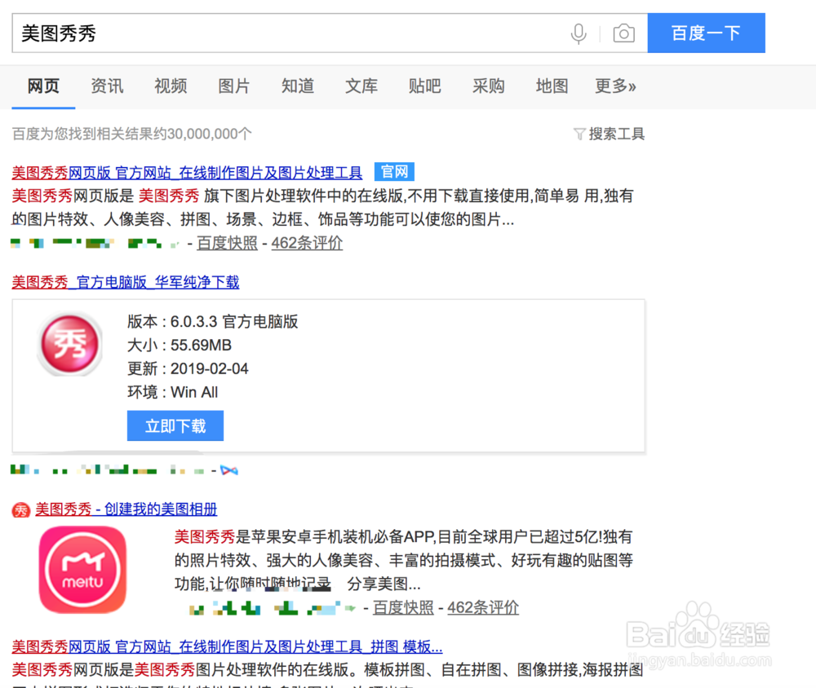This screenshot has width=816, height=688.
Task: Expand the 更多» tab menu
Action: point(615,86)
